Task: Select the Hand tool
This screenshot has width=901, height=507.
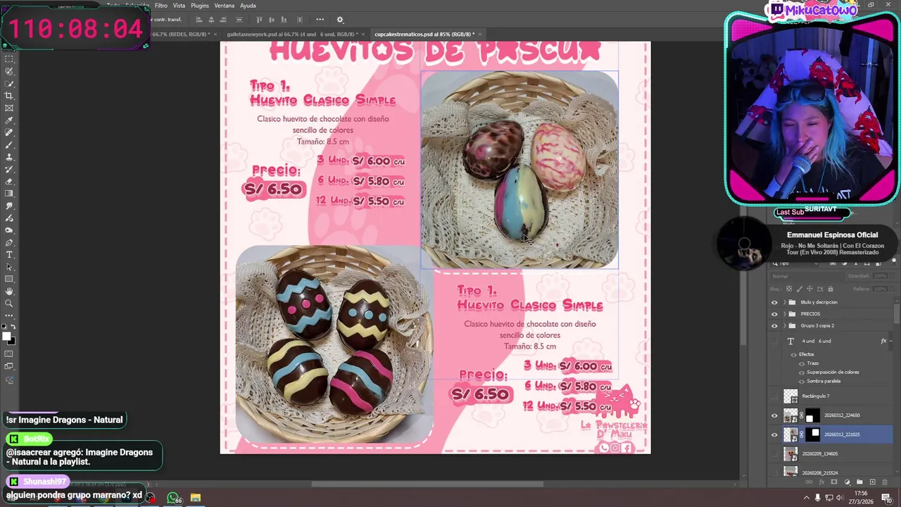Action: [9, 291]
